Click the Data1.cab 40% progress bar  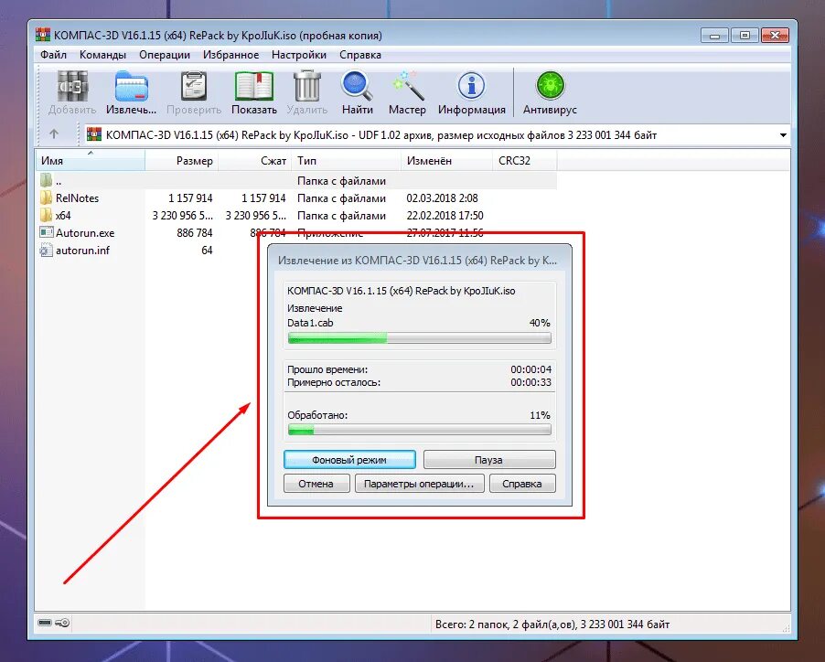click(x=419, y=338)
